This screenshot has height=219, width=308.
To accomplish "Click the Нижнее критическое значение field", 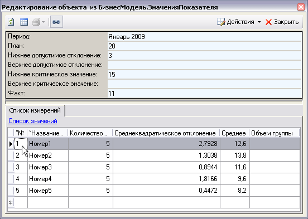I will pyautogui.click(x=204, y=74).
